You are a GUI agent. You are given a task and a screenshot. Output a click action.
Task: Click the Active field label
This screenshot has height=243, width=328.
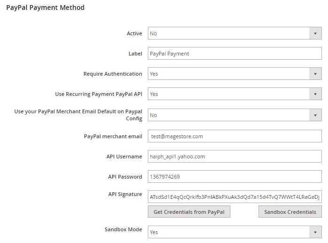pos(134,33)
